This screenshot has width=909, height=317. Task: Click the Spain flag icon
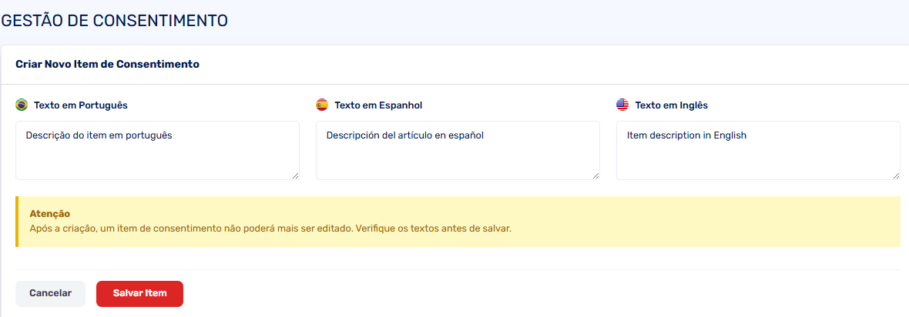point(322,105)
